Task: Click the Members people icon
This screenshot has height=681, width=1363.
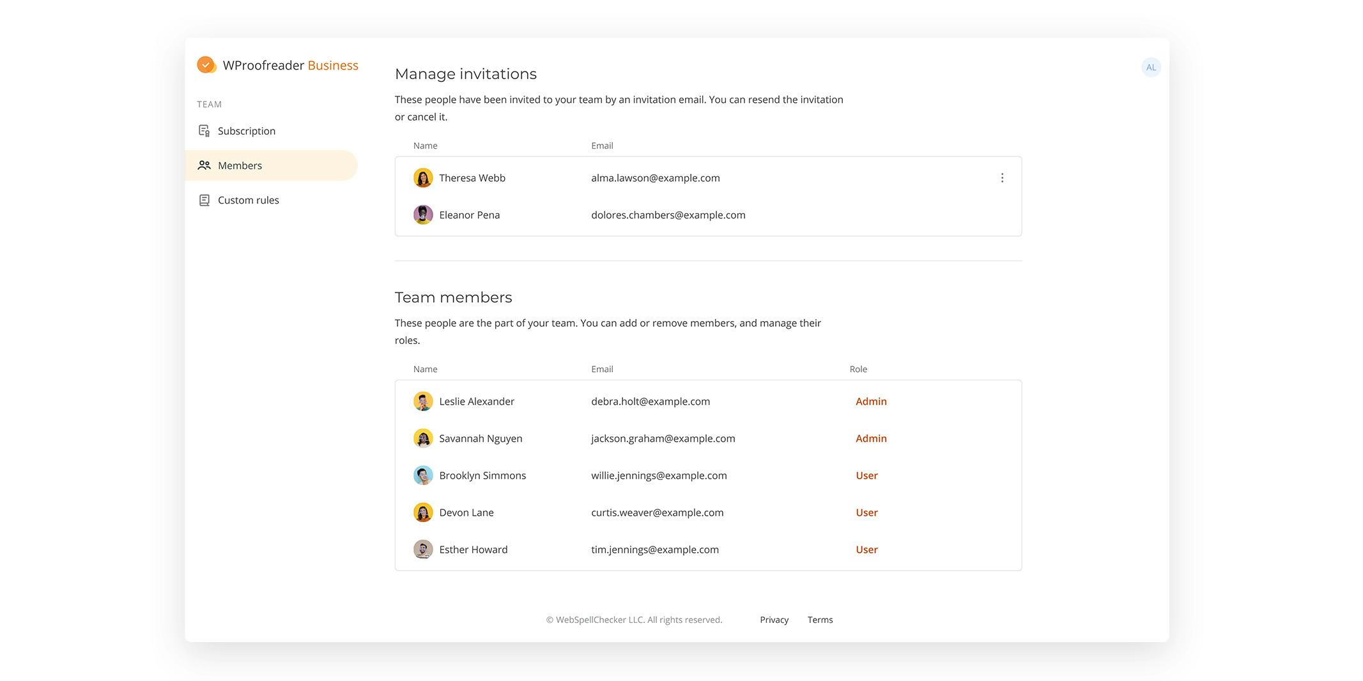Action: click(204, 165)
